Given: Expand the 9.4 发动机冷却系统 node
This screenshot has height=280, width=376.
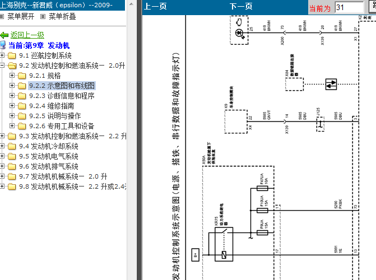Looking at the screenshot, I should 2,146.
